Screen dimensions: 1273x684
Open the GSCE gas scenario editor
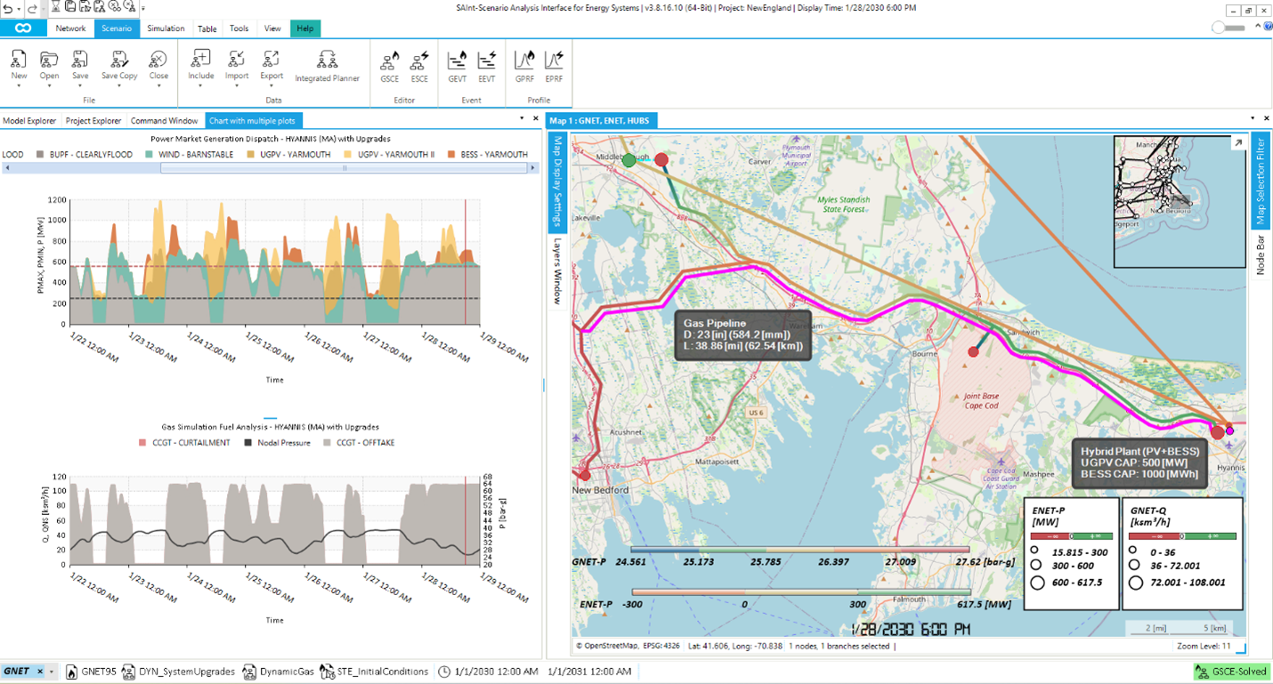pos(389,64)
